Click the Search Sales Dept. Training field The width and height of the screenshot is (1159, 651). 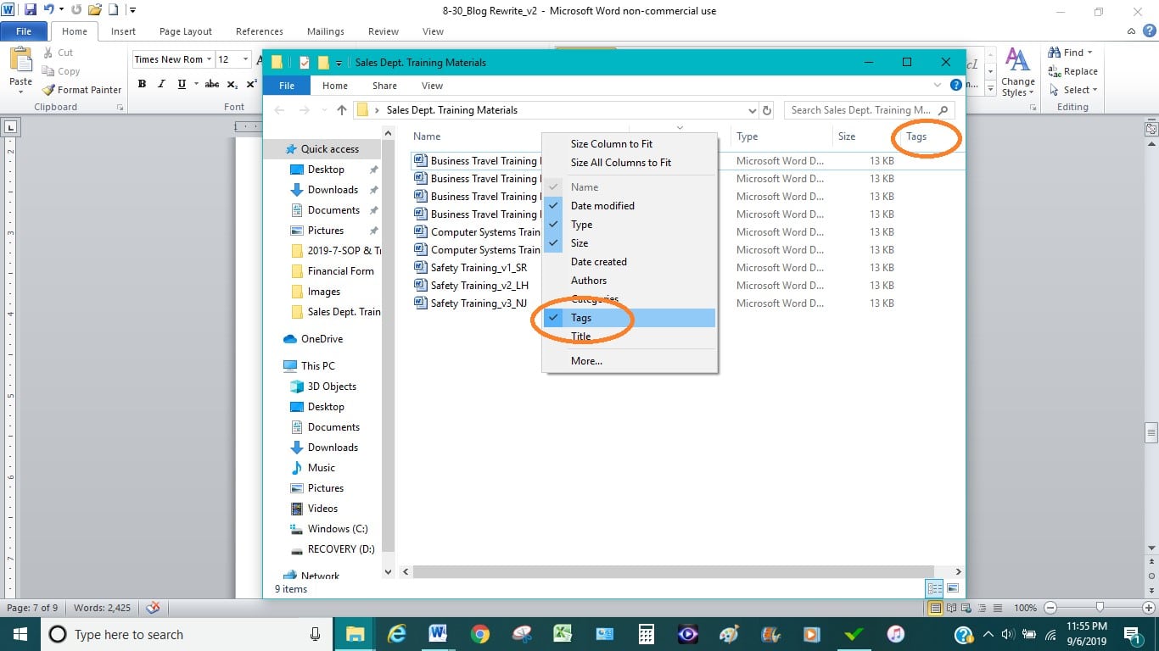pyautogui.click(x=860, y=110)
